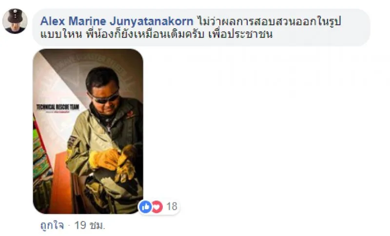Open the attached rescue team photo
This screenshot has height=236, width=390.
88,131
